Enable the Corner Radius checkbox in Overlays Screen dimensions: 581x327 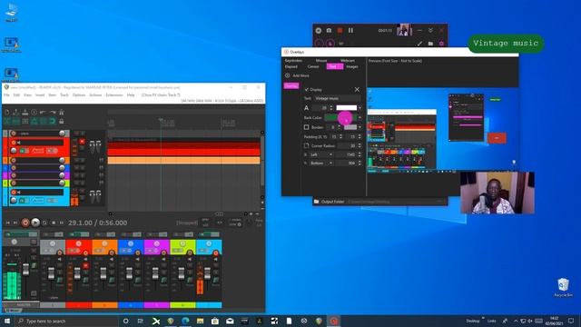(x=307, y=145)
